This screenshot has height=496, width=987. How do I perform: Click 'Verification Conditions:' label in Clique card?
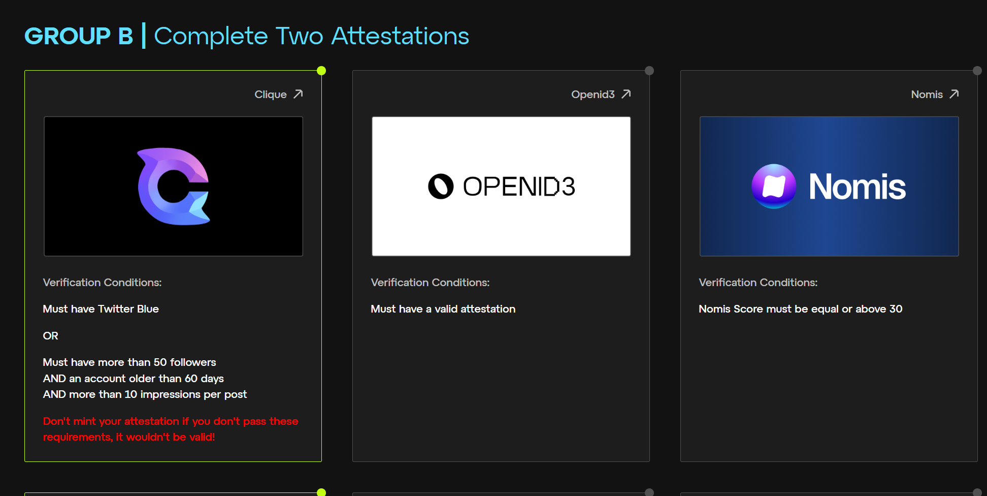pyautogui.click(x=103, y=283)
